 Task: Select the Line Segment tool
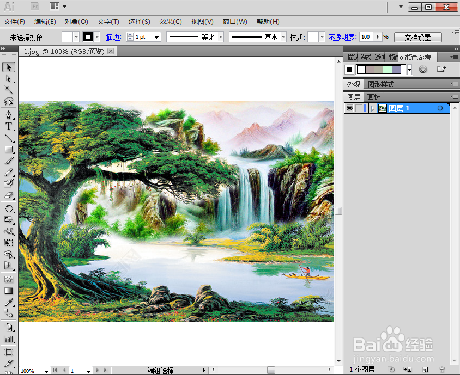9,138
